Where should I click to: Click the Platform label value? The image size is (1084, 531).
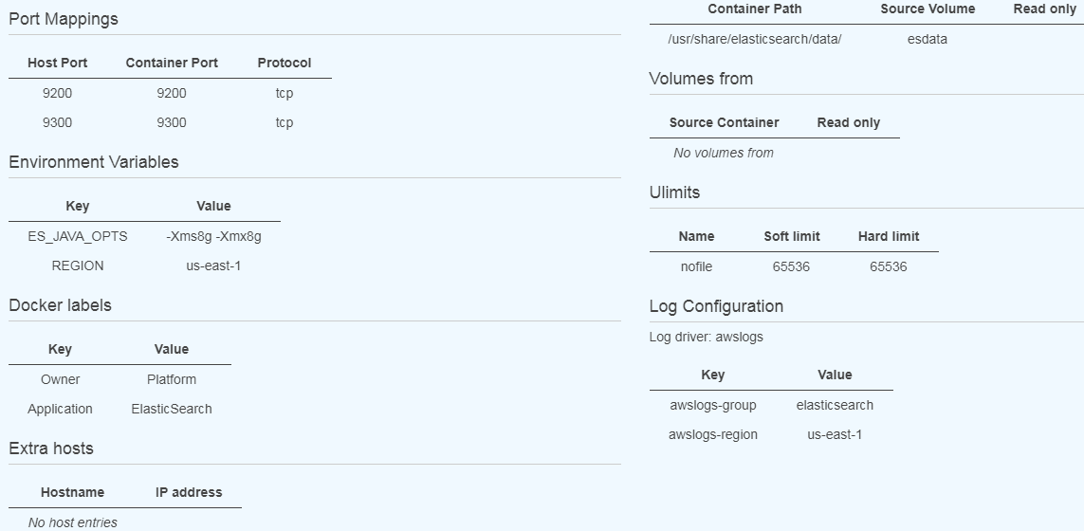172,379
